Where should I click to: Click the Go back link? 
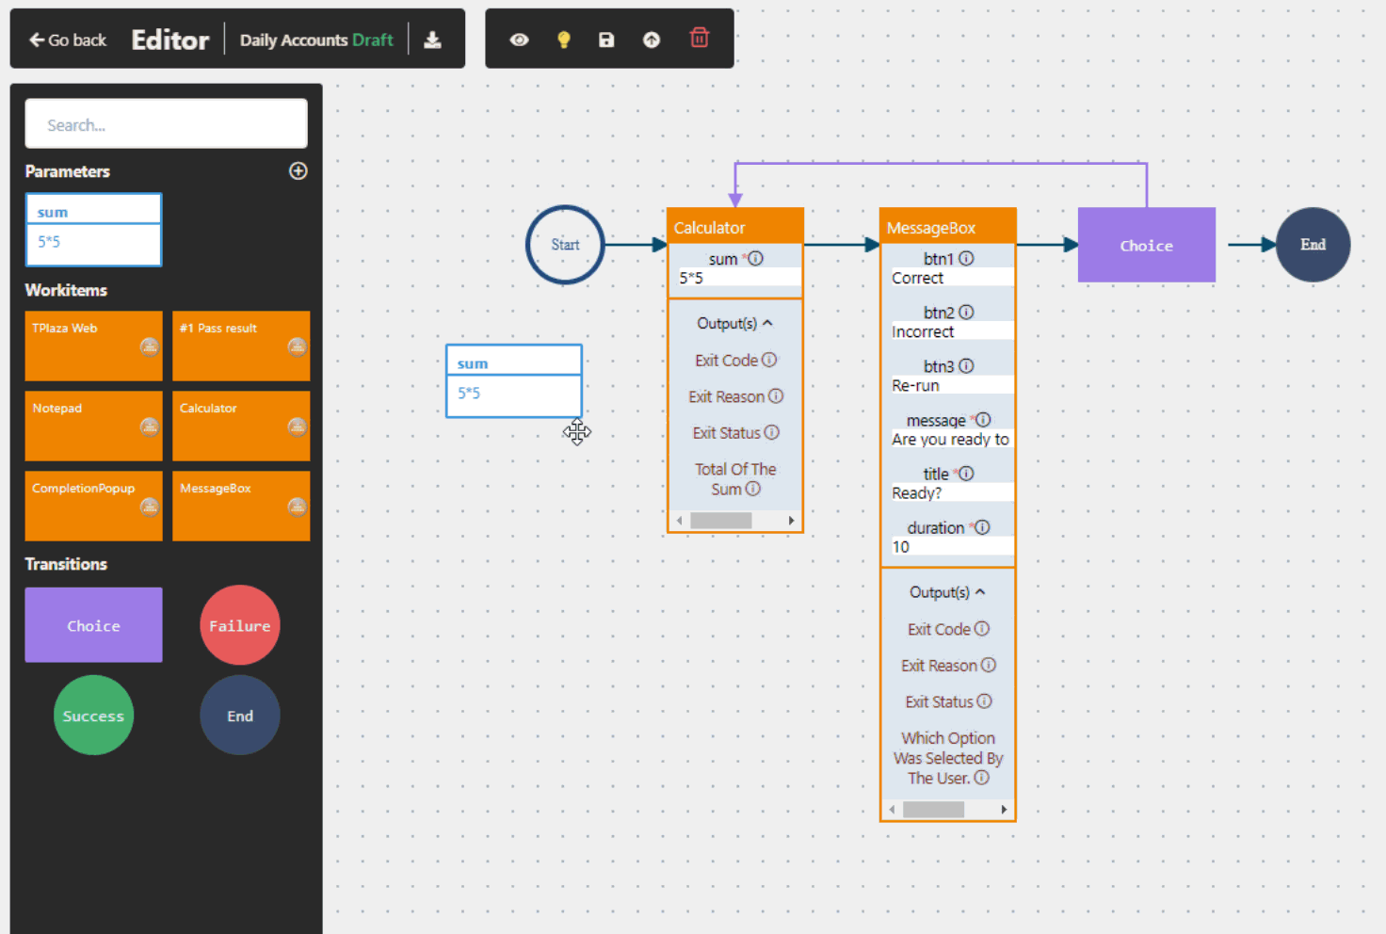[x=68, y=40]
